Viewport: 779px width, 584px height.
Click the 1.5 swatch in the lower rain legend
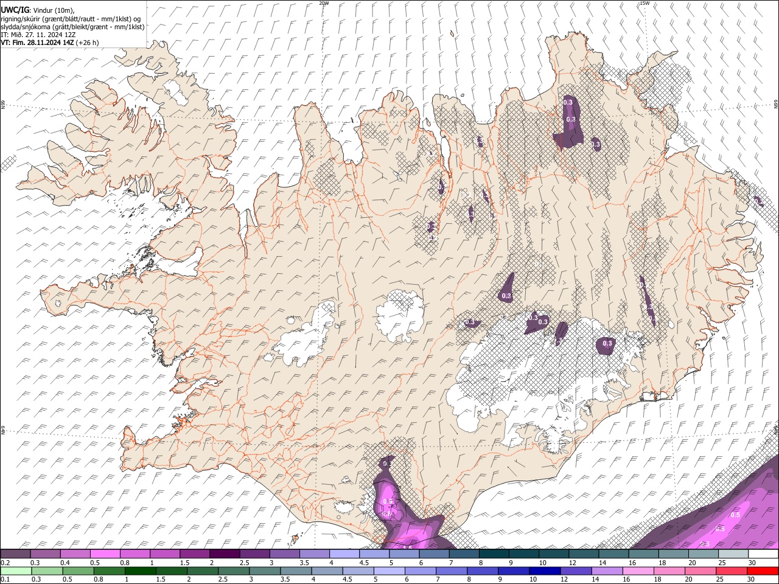[x=172, y=571]
